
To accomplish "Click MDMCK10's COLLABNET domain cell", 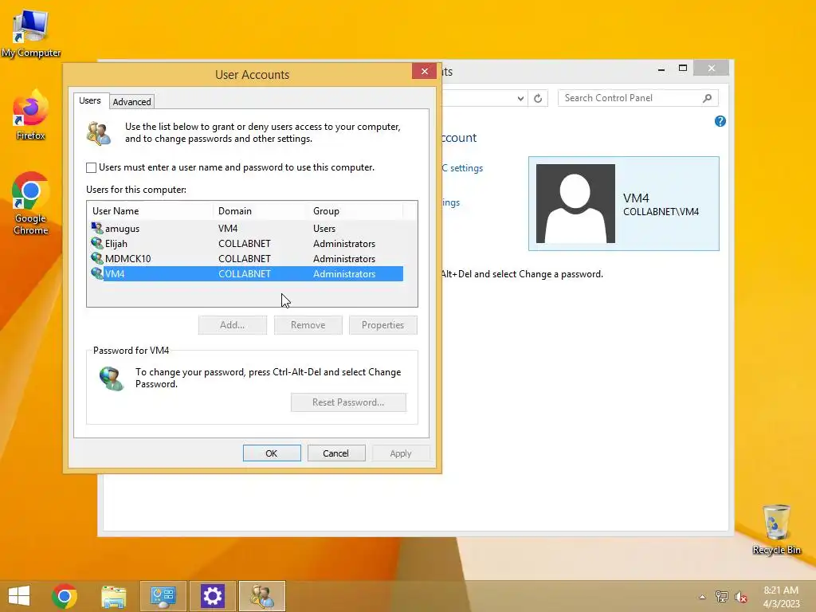I will click(x=245, y=259).
